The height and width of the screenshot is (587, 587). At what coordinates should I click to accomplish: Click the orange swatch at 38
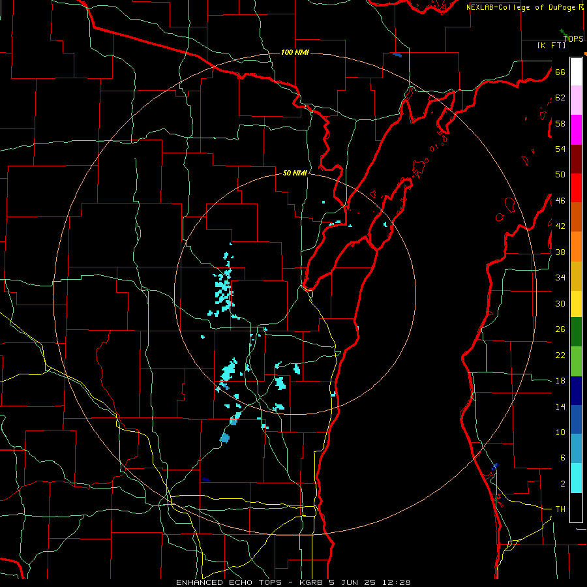tap(576, 247)
